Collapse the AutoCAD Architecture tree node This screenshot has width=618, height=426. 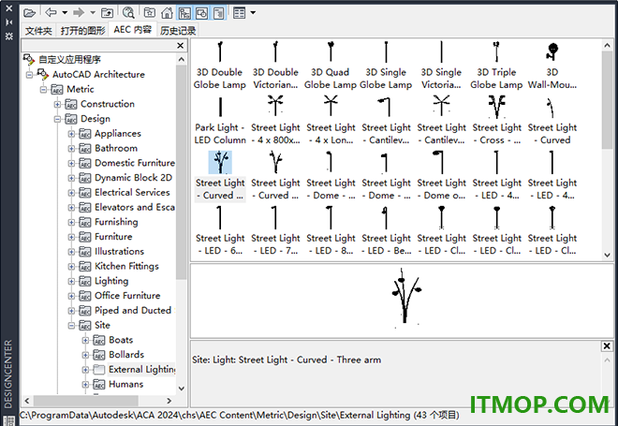30,75
